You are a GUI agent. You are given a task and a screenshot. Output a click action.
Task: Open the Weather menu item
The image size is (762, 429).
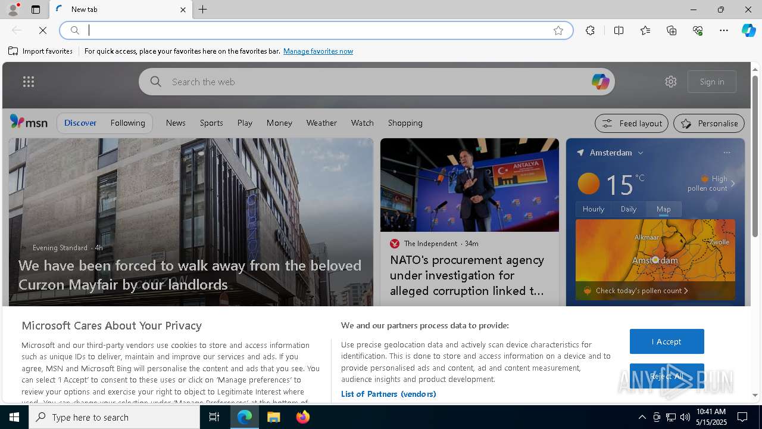[321, 123]
